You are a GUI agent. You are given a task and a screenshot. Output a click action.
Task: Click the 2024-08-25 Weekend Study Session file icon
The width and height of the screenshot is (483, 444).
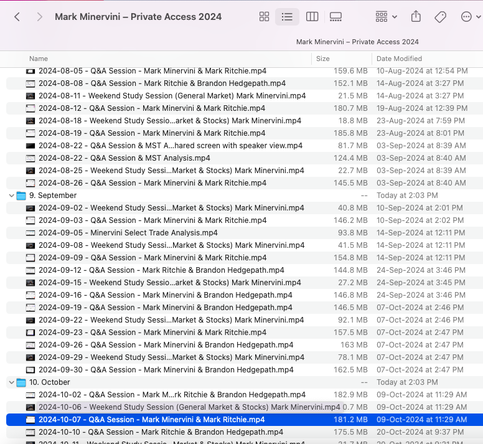tap(30, 171)
